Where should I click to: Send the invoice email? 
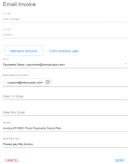(120, 160)
